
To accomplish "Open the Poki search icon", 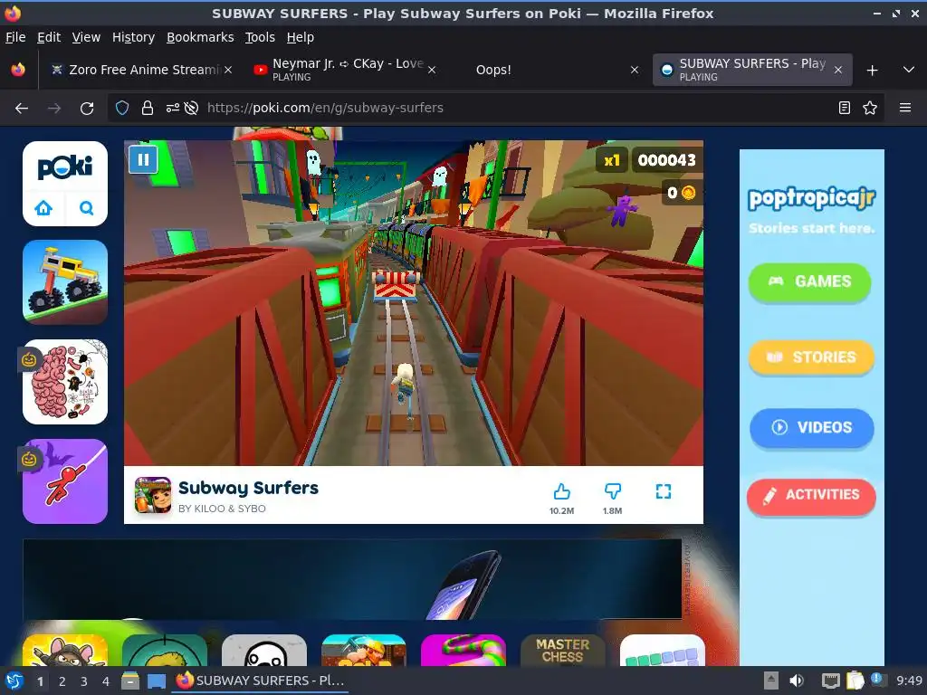I will [x=86, y=208].
